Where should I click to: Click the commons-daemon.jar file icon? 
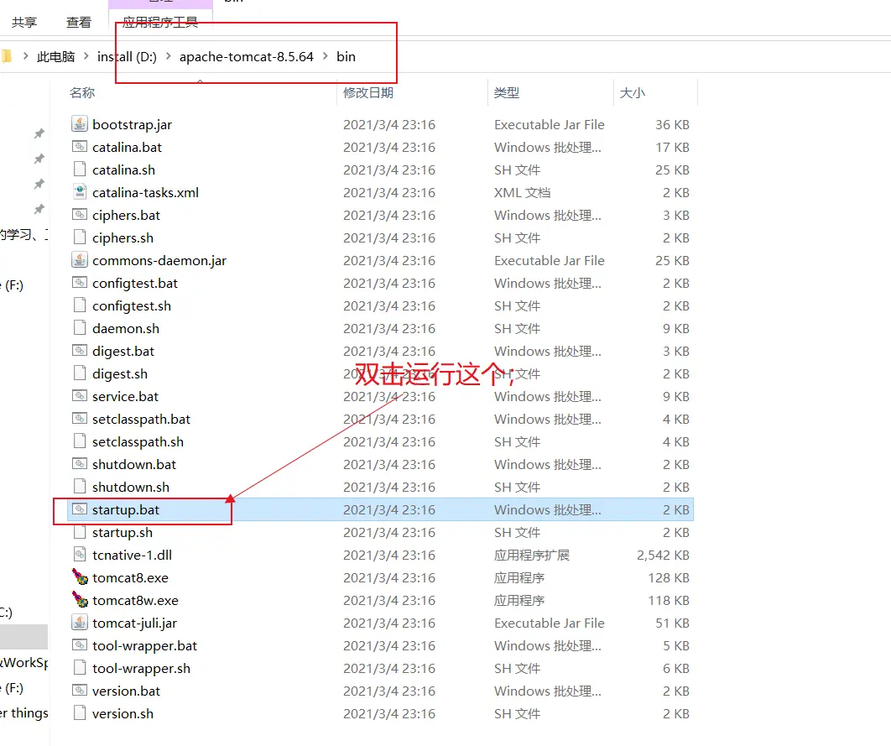click(x=80, y=260)
